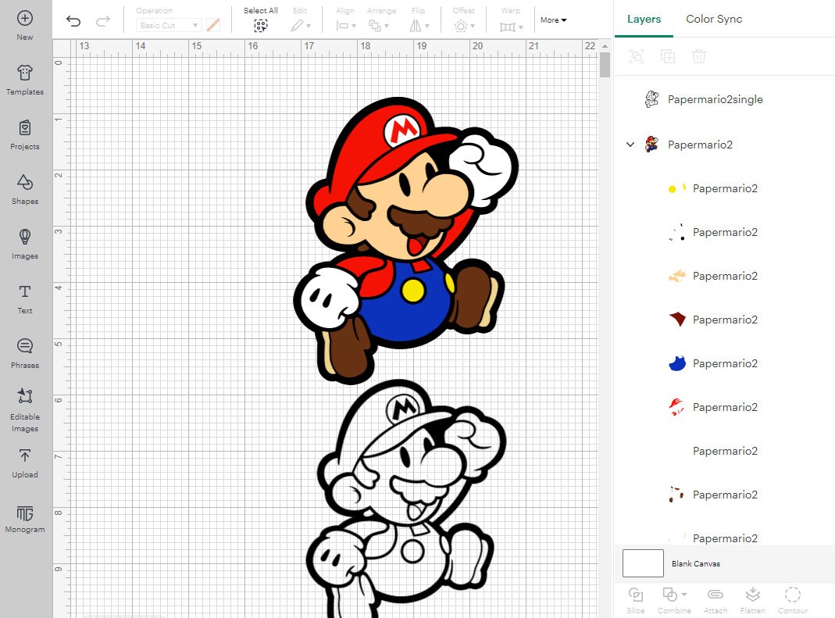
Task: Click the Undo arrow
Action: 73,20
